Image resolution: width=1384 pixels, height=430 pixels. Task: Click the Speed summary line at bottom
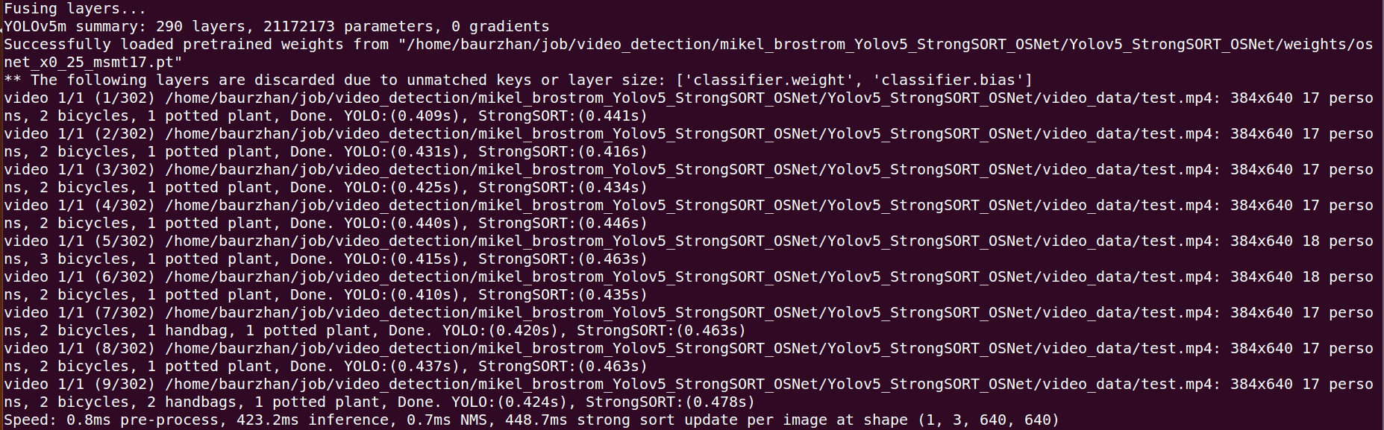click(531, 420)
